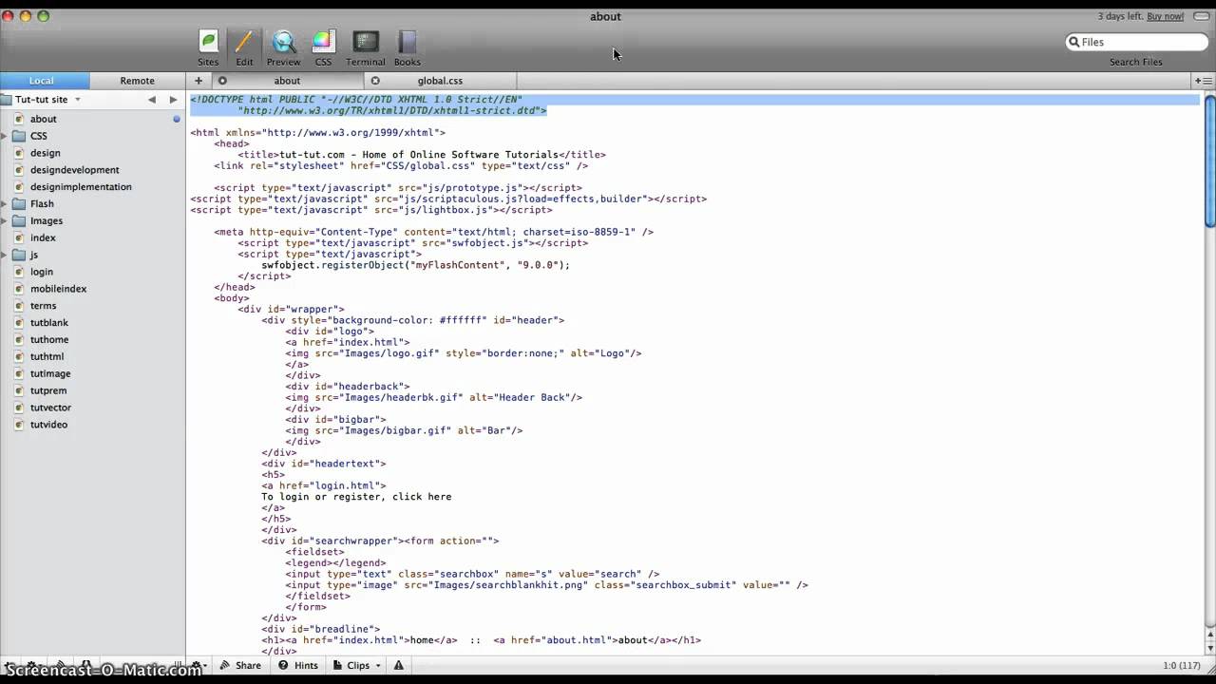
Task: Open the Tut-tut site path dropdown
Action: (47, 99)
